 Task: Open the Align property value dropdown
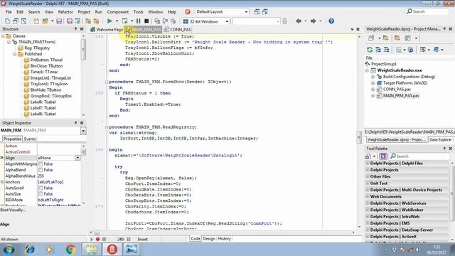[77, 158]
